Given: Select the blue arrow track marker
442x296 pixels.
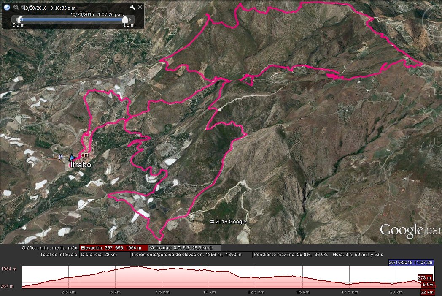Looking at the screenshot, I should pos(73,157).
